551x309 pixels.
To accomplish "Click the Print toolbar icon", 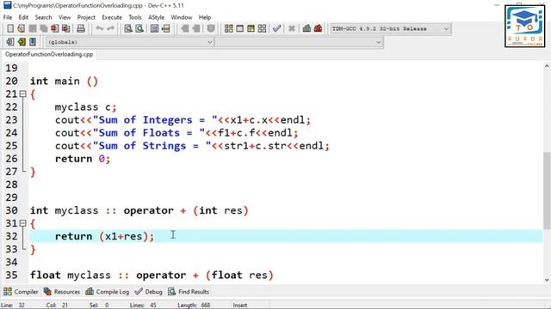I will [x=81, y=28].
